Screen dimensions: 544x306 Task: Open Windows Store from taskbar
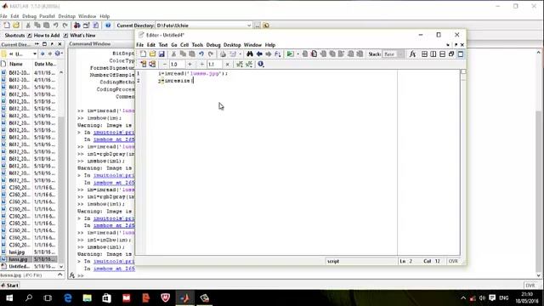point(106,298)
